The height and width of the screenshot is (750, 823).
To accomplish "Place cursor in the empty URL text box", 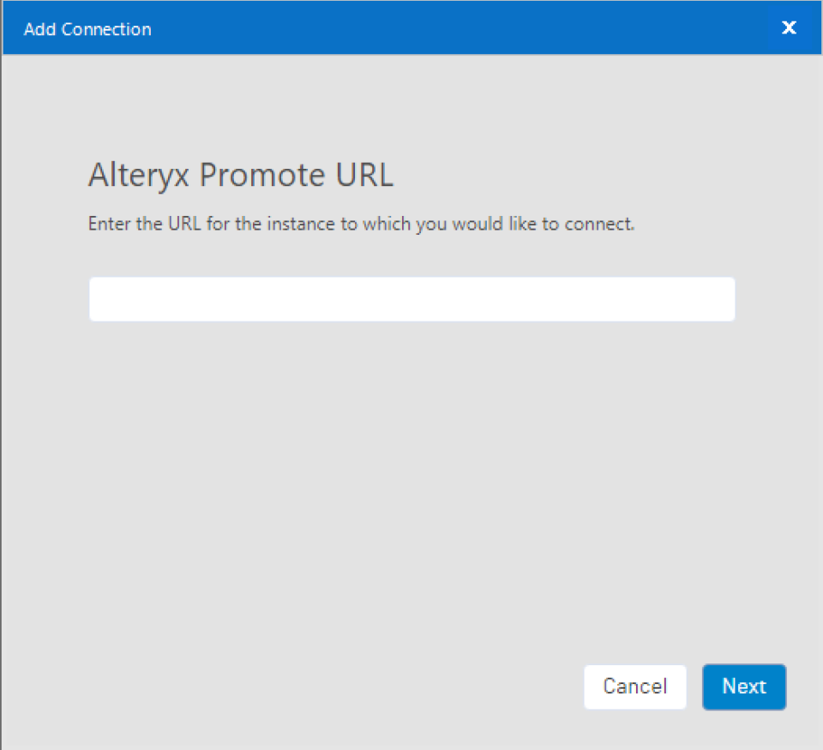I will [x=412, y=299].
